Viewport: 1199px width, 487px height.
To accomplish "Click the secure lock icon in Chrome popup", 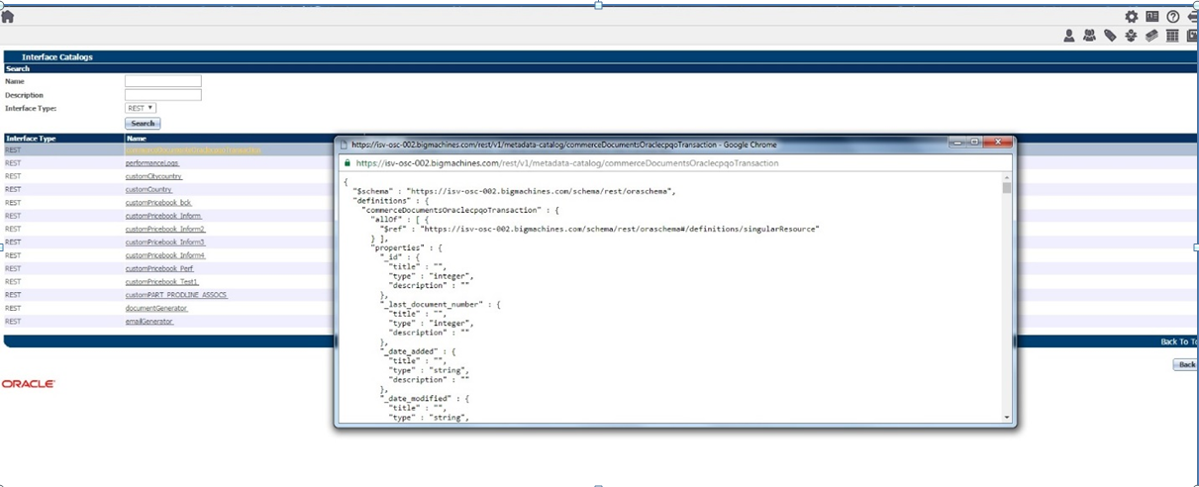I will tap(348, 163).
